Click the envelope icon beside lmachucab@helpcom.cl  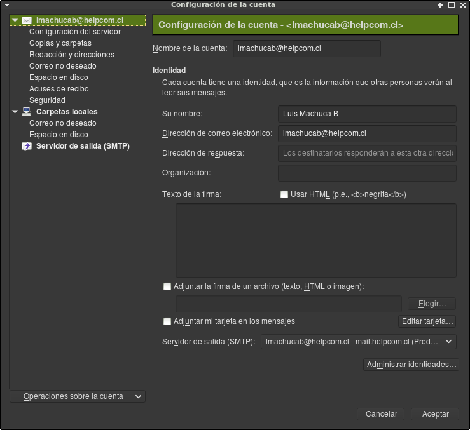27,20
